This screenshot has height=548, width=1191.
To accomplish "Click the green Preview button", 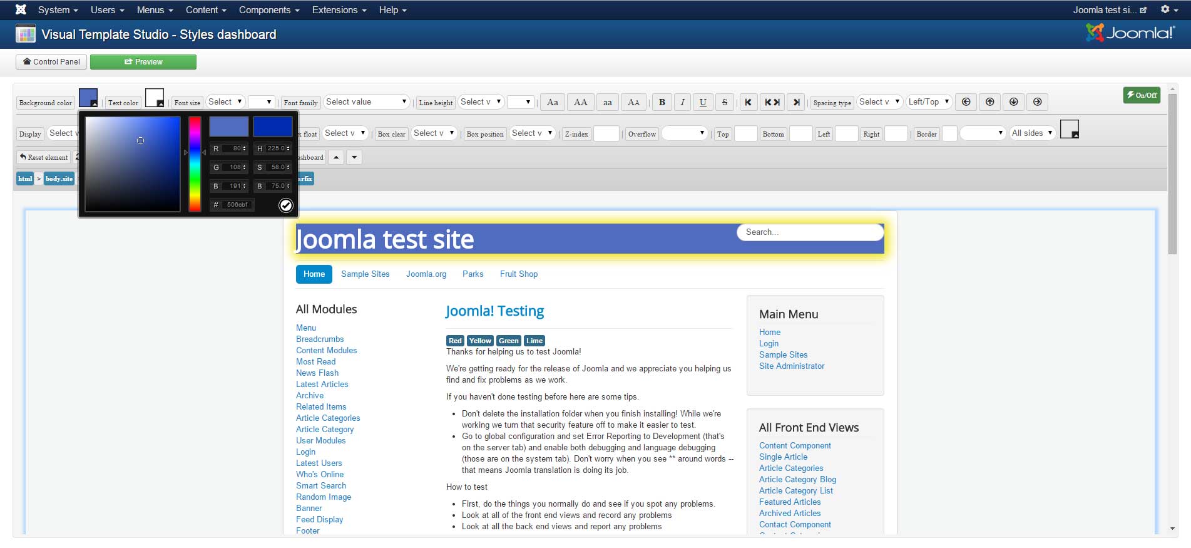I will [143, 61].
